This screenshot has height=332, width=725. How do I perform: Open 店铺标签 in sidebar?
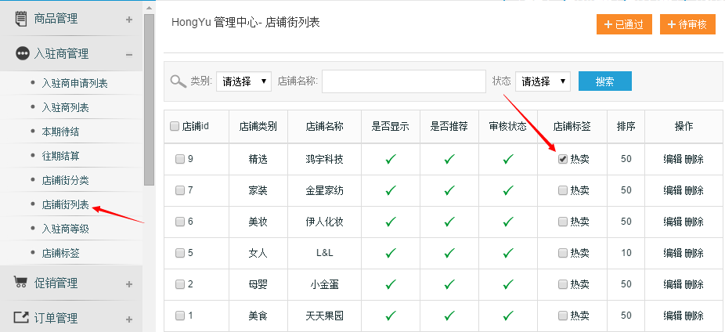[60, 253]
